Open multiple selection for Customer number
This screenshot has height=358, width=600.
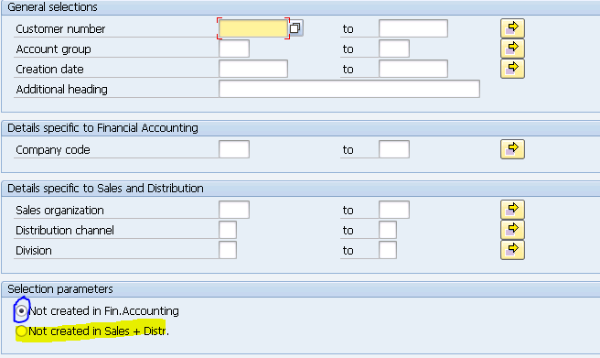(512, 28)
